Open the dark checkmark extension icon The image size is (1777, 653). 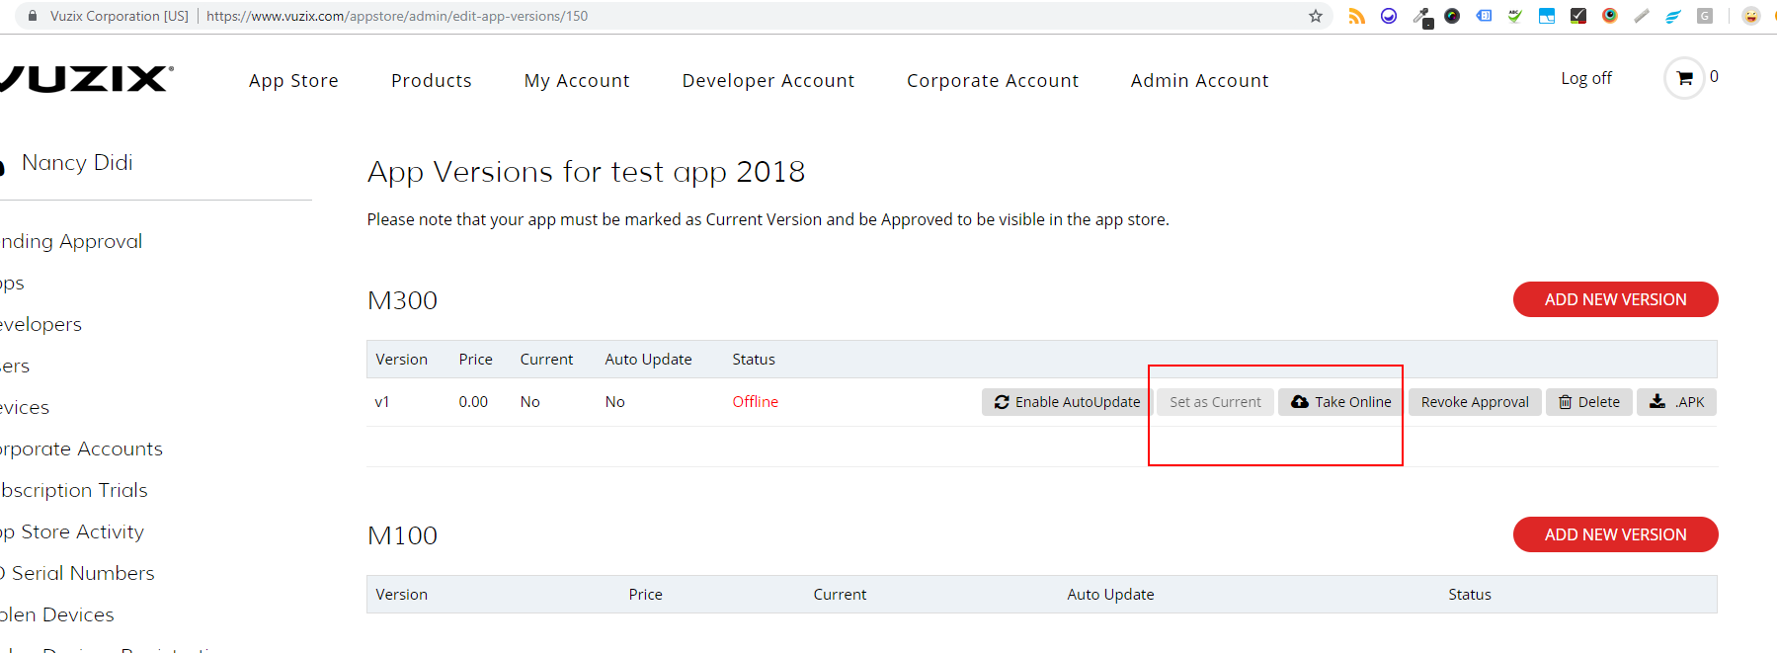click(1578, 16)
